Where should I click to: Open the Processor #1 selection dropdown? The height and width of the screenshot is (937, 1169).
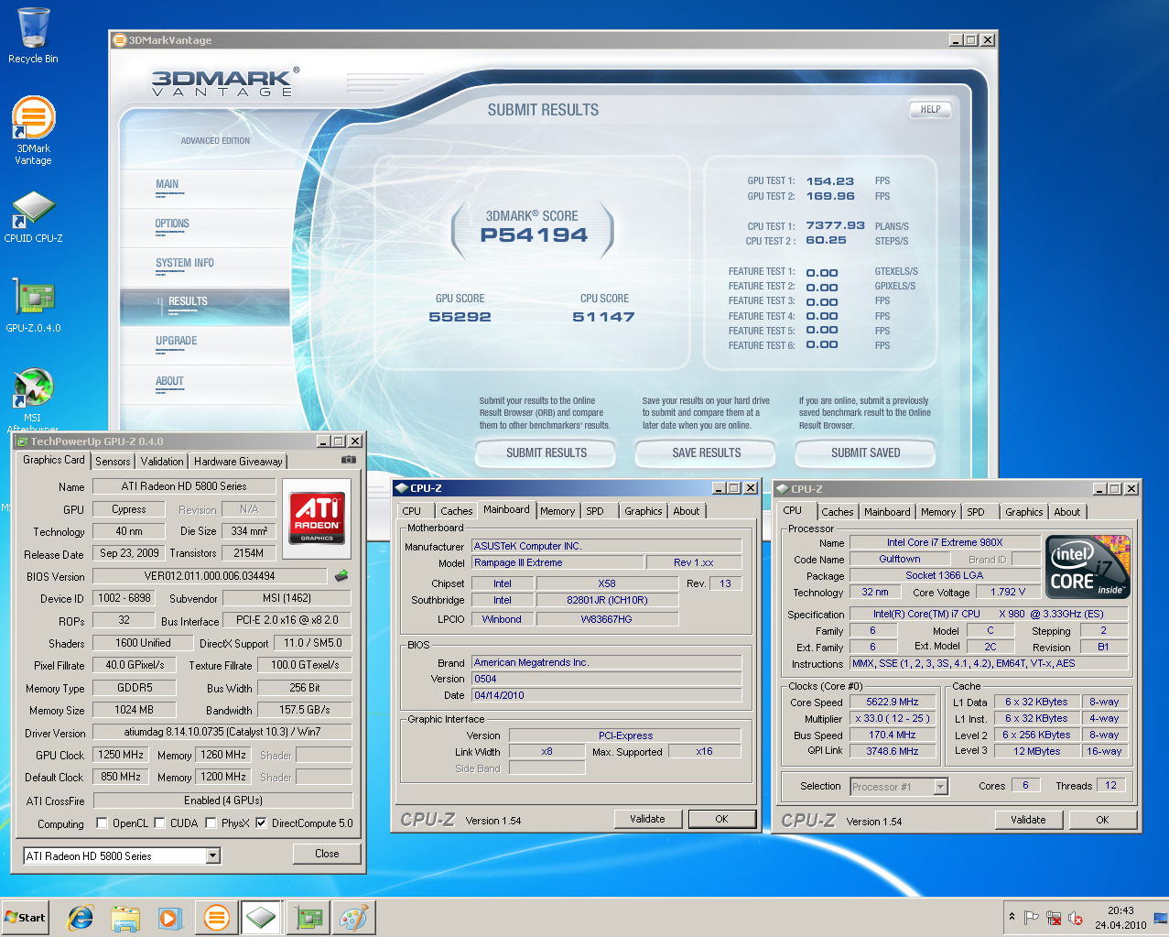[940, 786]
